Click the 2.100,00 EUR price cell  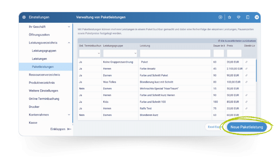click(235, 69)
